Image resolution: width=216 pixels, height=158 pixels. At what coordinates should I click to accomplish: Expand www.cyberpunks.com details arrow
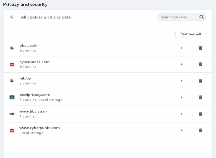(182, 130)
